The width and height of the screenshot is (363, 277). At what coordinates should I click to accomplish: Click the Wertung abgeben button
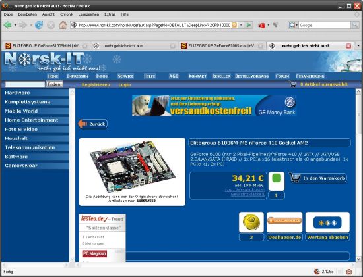click(x=327, y=238)
